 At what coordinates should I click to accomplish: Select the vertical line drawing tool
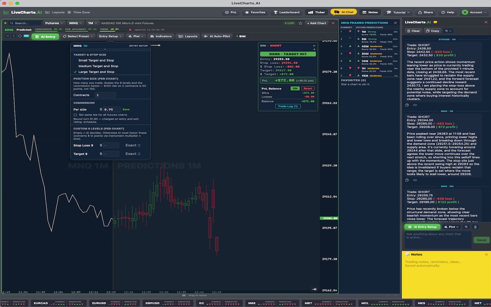pyautogui.click(x=14, y=36)
